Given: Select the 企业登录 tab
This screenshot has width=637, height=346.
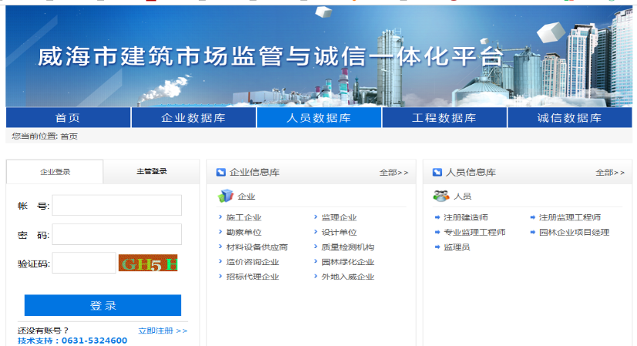Looking at the screenshot, I should [55, 172].
